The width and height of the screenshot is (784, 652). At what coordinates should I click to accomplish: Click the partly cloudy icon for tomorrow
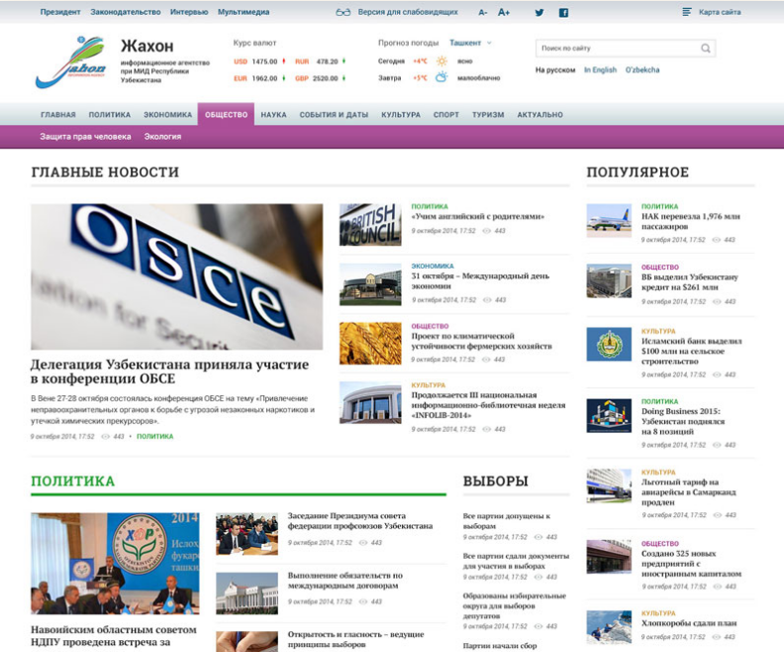click(441, 77)
